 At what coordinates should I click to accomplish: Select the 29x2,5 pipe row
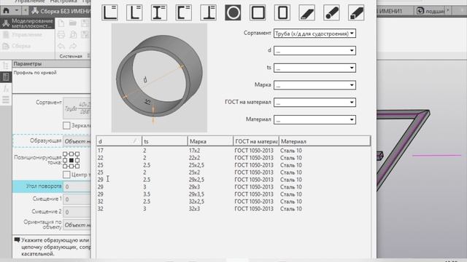233,180
